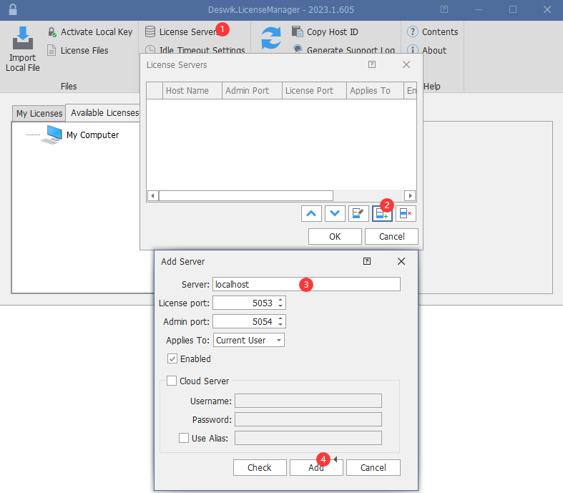Screen dimensions: 563x493
Task: Click the Add button
Action: (316, 467)
